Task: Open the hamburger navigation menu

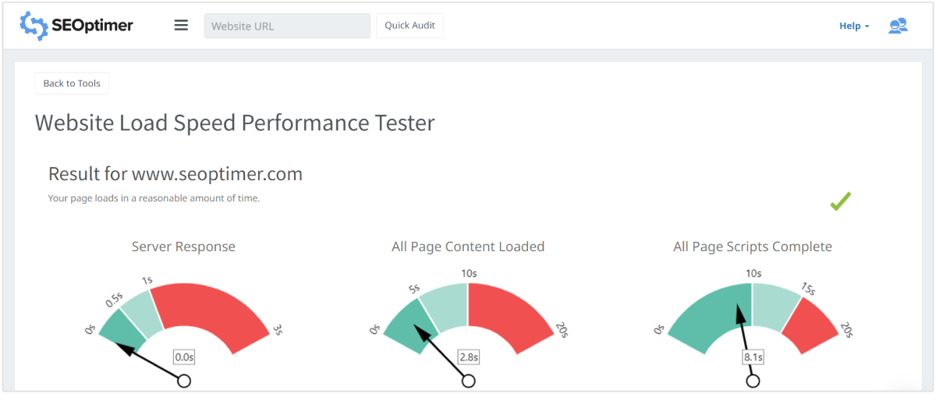Action: [x=181, y=25]
